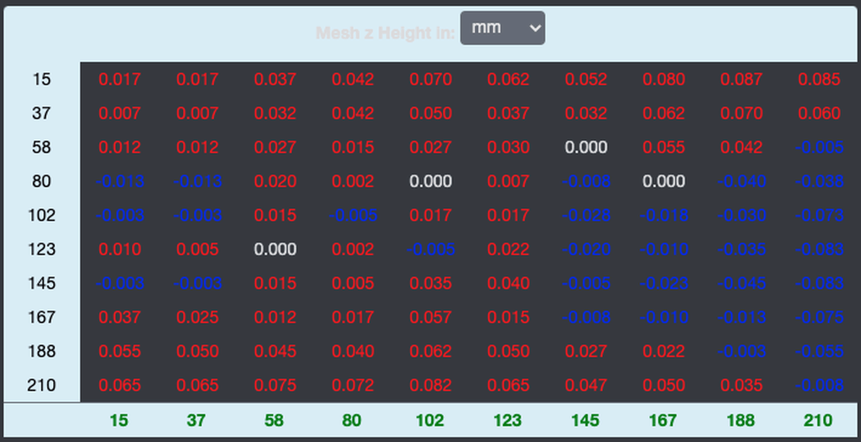Click the black row header 188
This screenshot has height=442, width=861.
click(x=42, y=351)
